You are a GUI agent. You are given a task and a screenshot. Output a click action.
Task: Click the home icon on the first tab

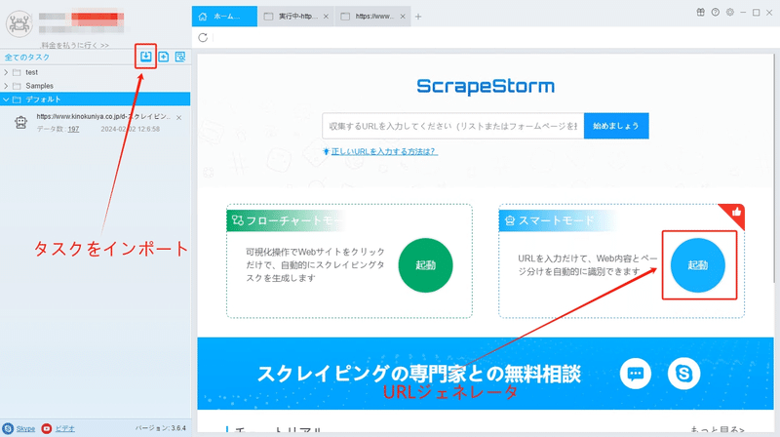[203, 17]
